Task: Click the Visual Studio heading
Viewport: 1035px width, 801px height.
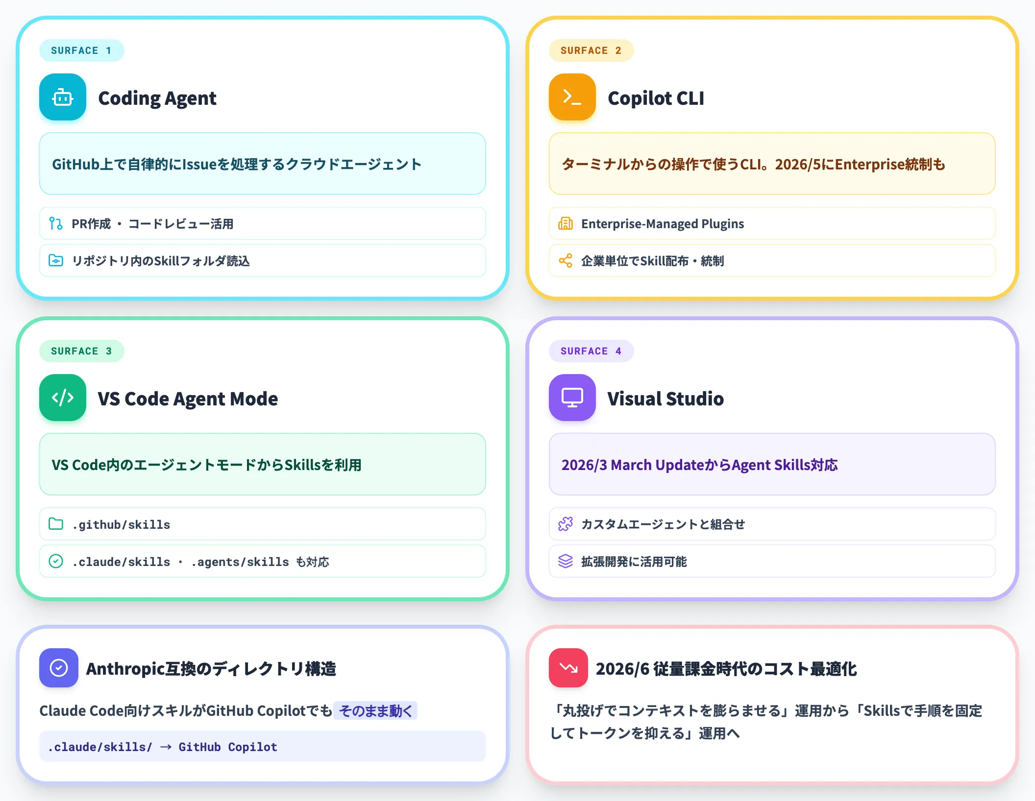Action: pos(665,399)
